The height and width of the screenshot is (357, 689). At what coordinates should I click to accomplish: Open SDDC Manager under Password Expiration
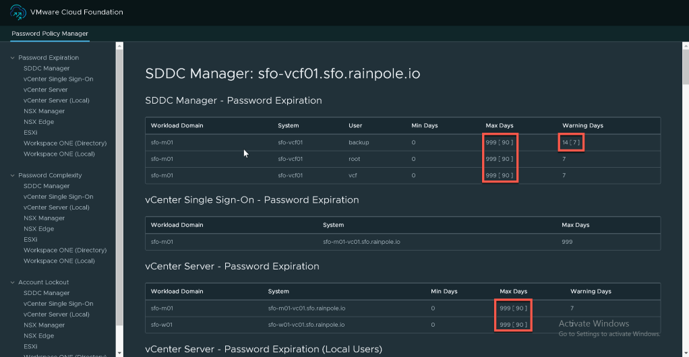click(47, 69)
